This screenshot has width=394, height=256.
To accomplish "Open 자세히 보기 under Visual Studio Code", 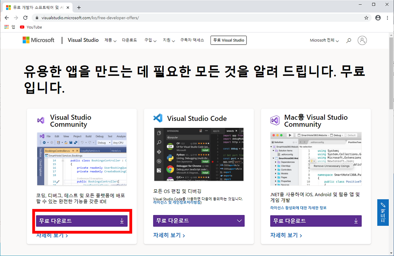I will pyautogui.click(x=169, y=235).
